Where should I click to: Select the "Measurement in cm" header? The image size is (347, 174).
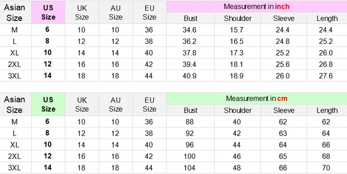point(256,98)
